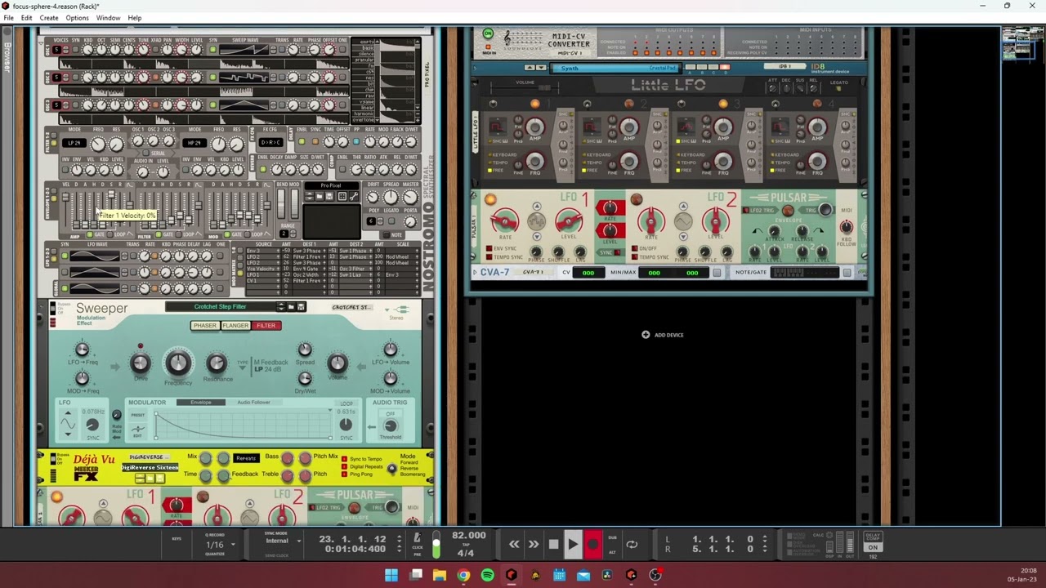Click the transport Fast Forward button
1046x588 pixels.
(x=533, y=544)
